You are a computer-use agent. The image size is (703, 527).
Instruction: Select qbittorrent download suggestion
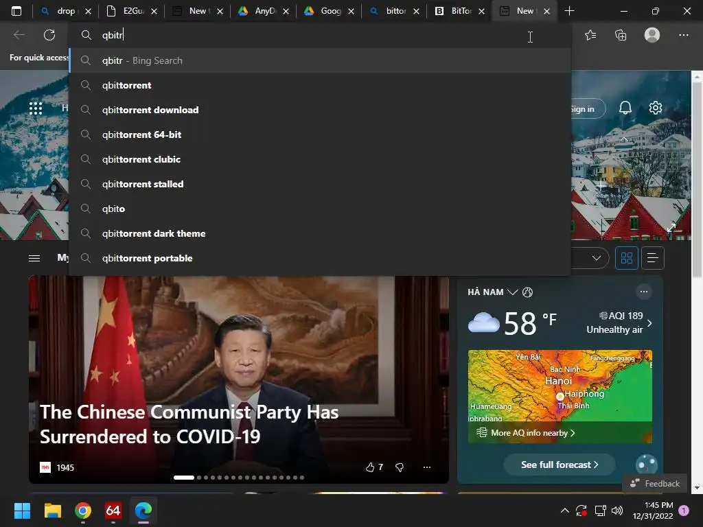(321, 110)
